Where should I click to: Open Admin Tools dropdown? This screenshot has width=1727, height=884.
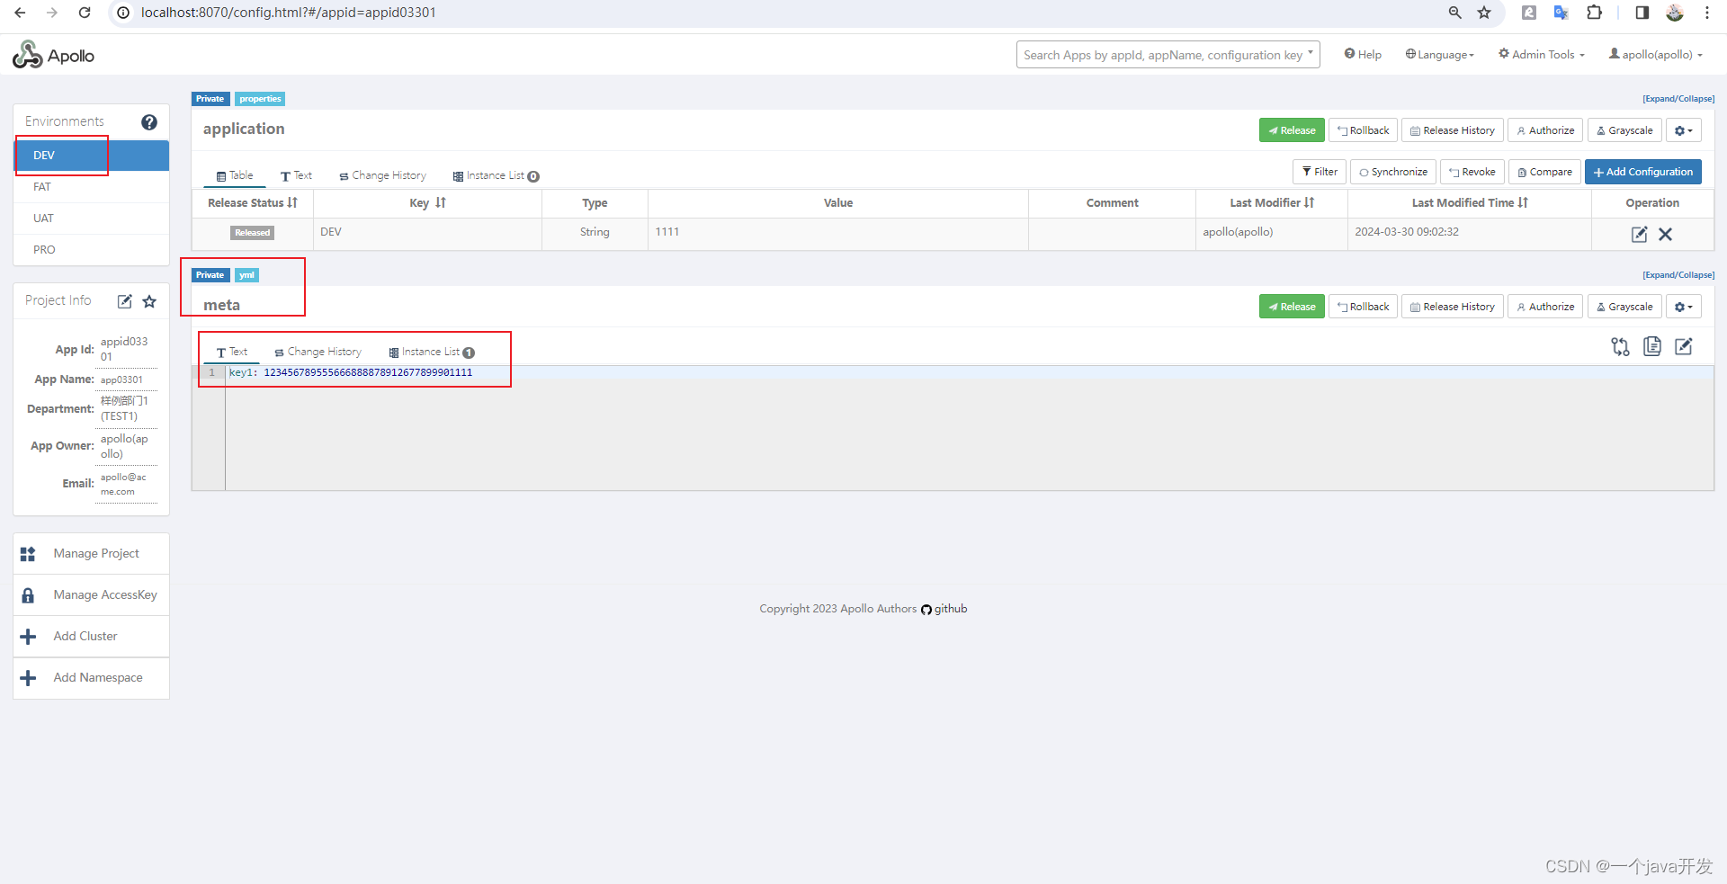pyautogui.click(x=1542, y=55)
